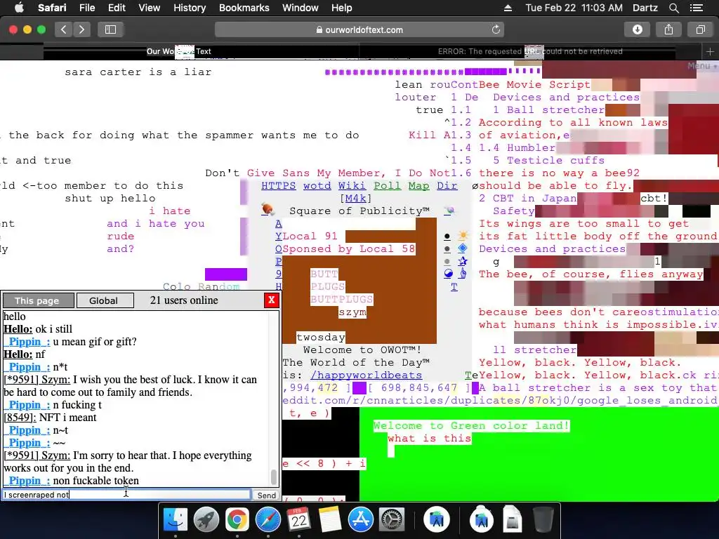Screen dimensions: 719x539
Task: Go back with Safari's back arrow
Action: tap(64, 29)
